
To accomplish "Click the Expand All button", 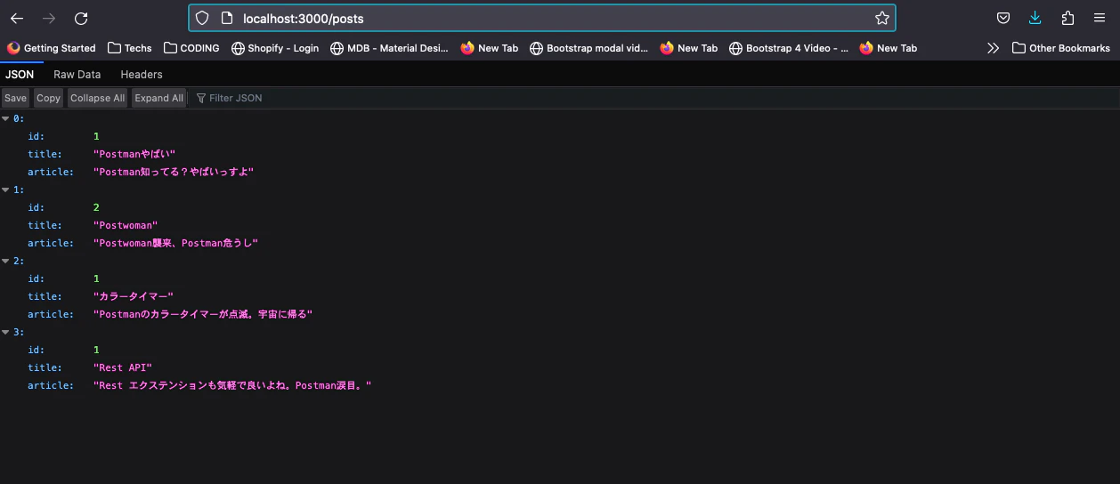I will pos(158,98).
